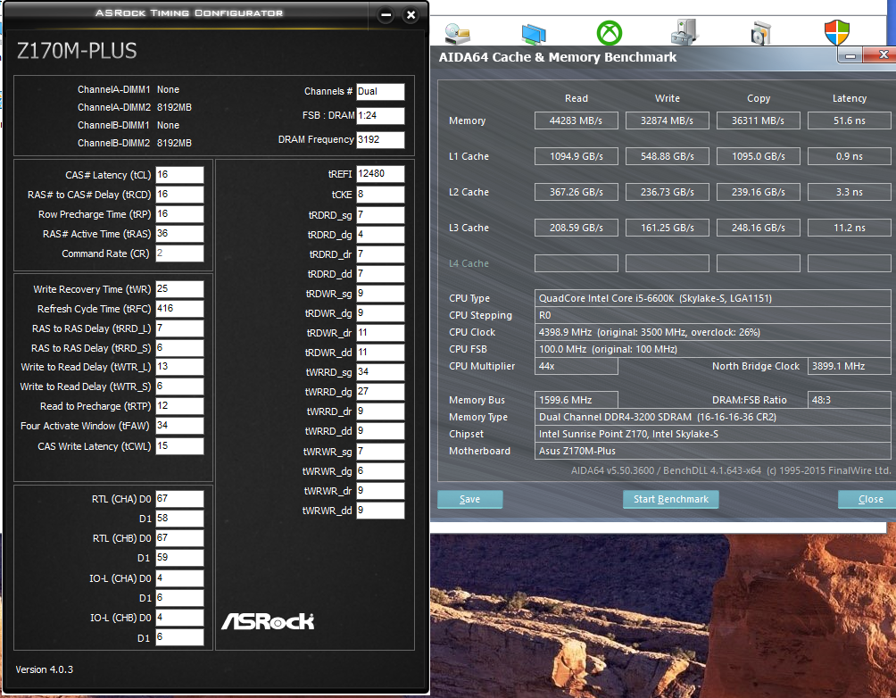Close the ASRock Timing Configurator window
Viewport: 896px width, 698px height.
pyautogui.click(x=411, y=15)
